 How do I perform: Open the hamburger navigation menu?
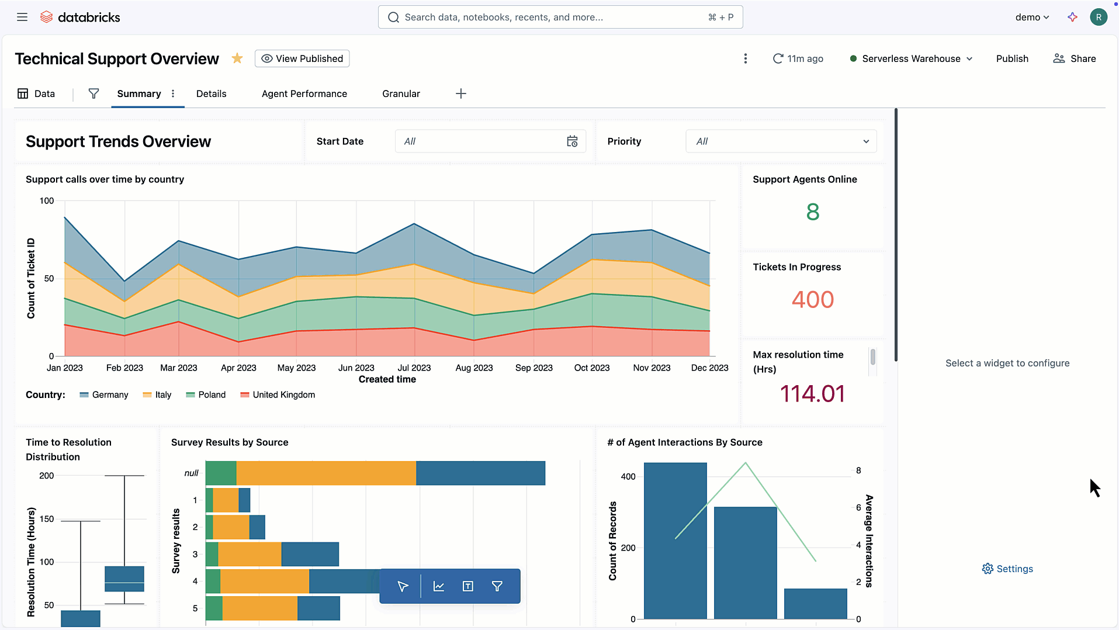[x=22, y=17]
